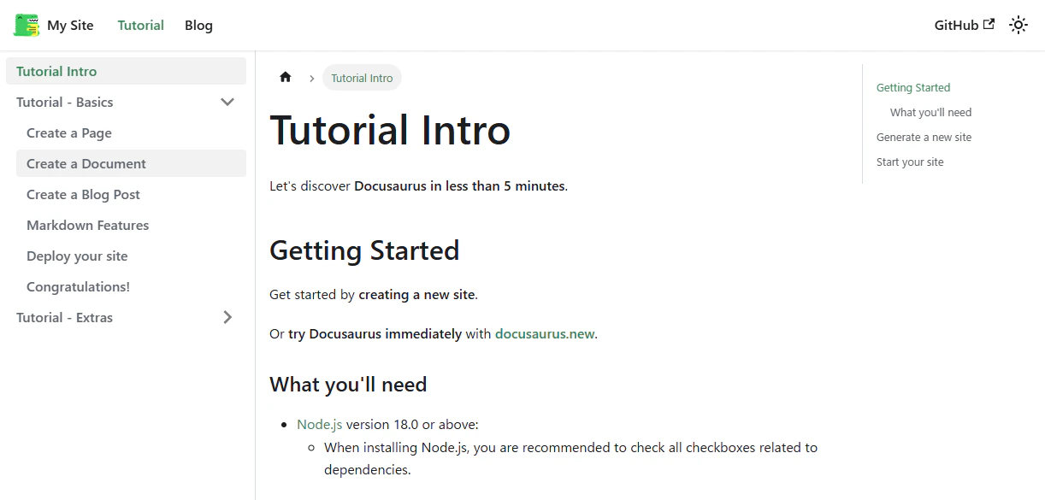This screenshot has height=500, width=1045.
Task: Open Create a Page doc
Action: click(x=131, y=132)
